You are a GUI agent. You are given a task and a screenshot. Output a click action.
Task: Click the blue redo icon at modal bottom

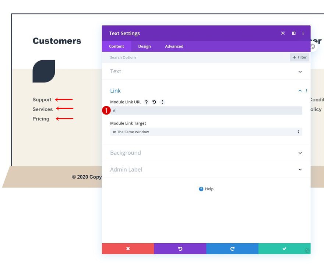232,248
